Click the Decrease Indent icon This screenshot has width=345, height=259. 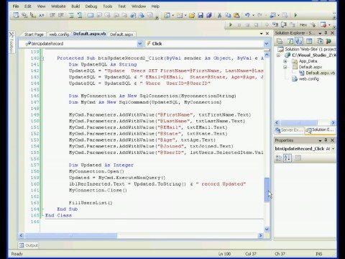coord(52,16)
